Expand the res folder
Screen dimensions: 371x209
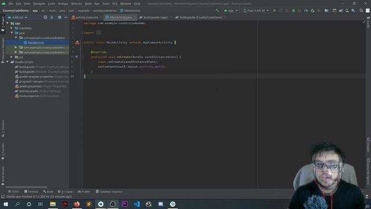[12, 57]
